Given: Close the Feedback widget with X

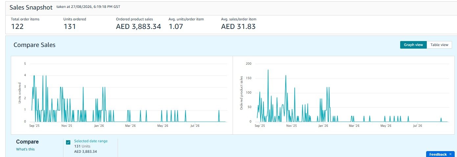Looking at the screenshot, I should pyautogui.click(x=450, y=154).
